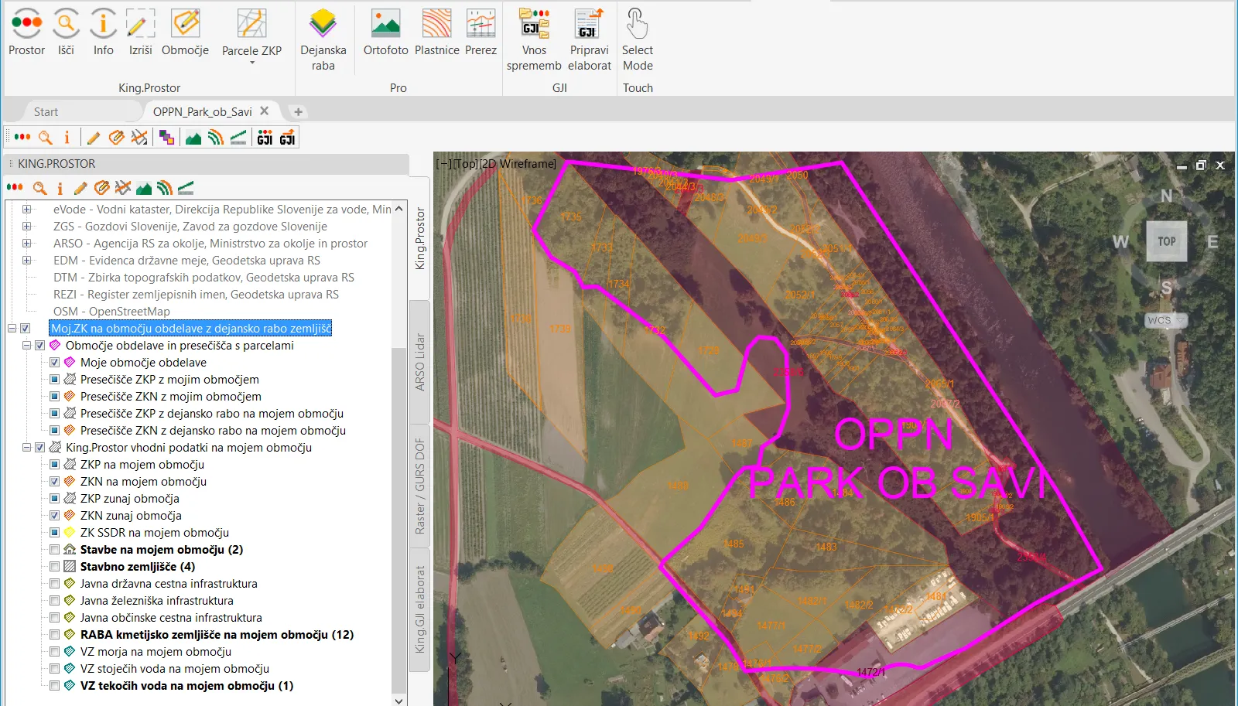Switch to the Start tab
Viewport: 1238px width, 706px height.
click(46, 112)
